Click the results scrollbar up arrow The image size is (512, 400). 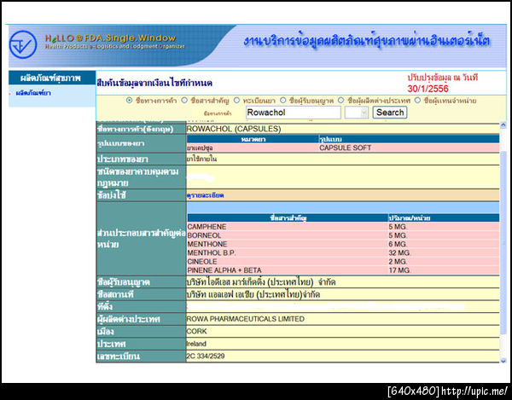[x=503, y=125]
